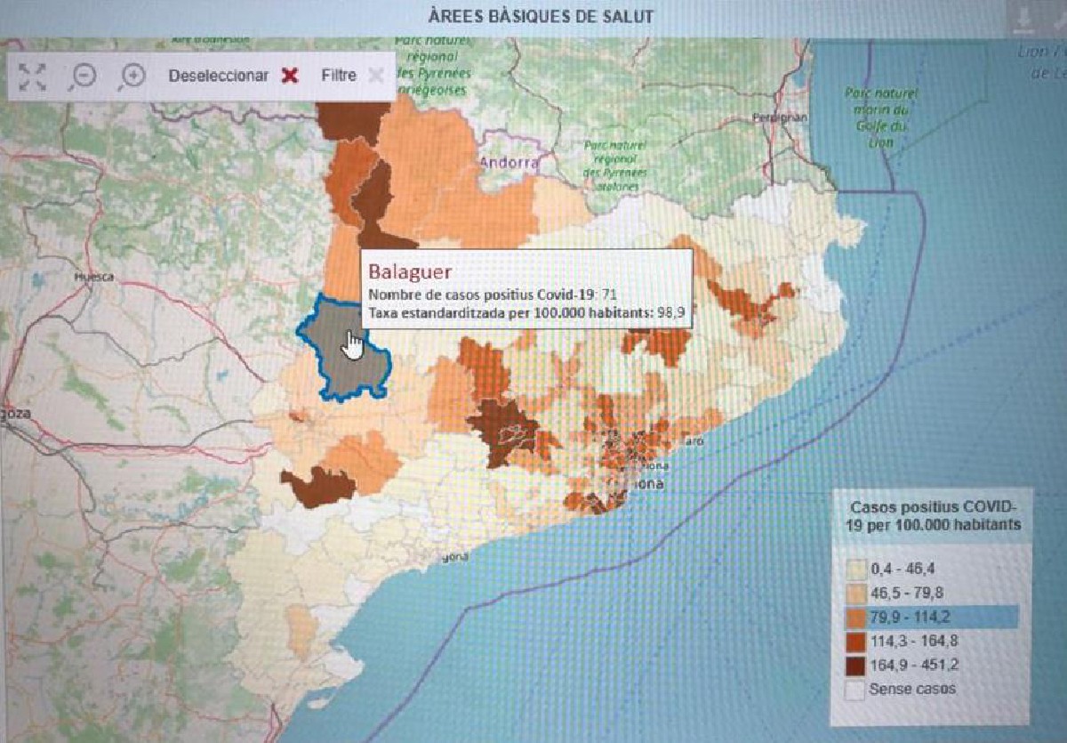Select the 164,9 - 451,2 legend swatch
The width and height of the screenshot is (1067, 743).
tap(855, 665)
